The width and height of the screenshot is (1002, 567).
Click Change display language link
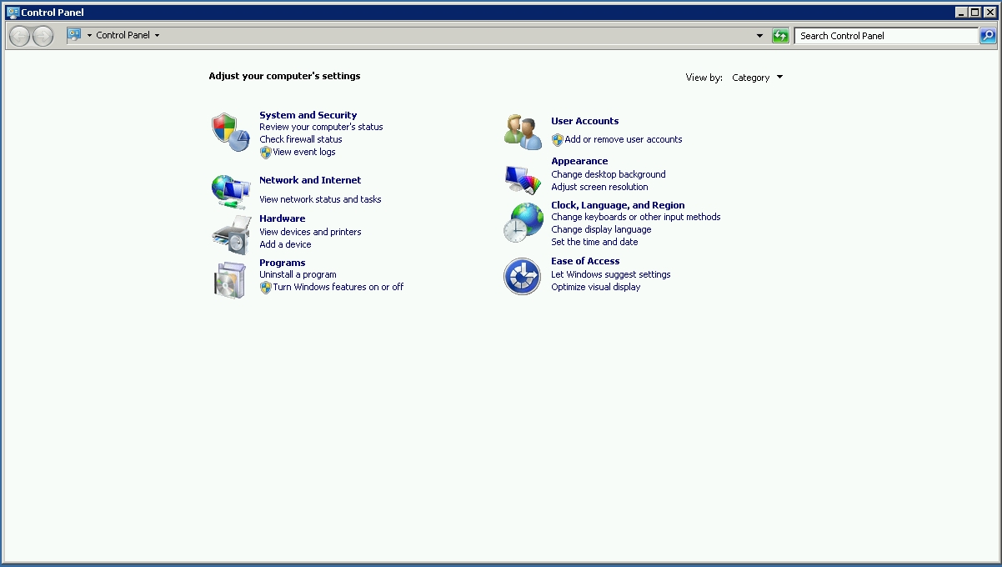pyautogui.click(x=601, y=229)
